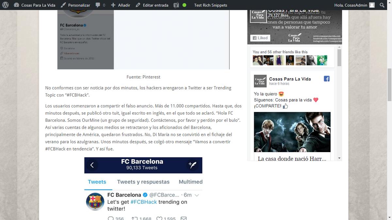Click the CosasAdmin avatar icon
Viewport: 392px width, 220px height.
[372, 5]
